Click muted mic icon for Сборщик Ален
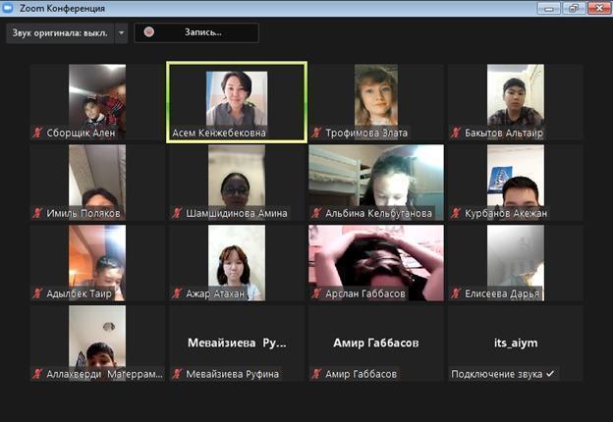 click(x=37, y=132)
